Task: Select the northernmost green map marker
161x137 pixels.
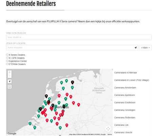Action: [x=66, y=81]
